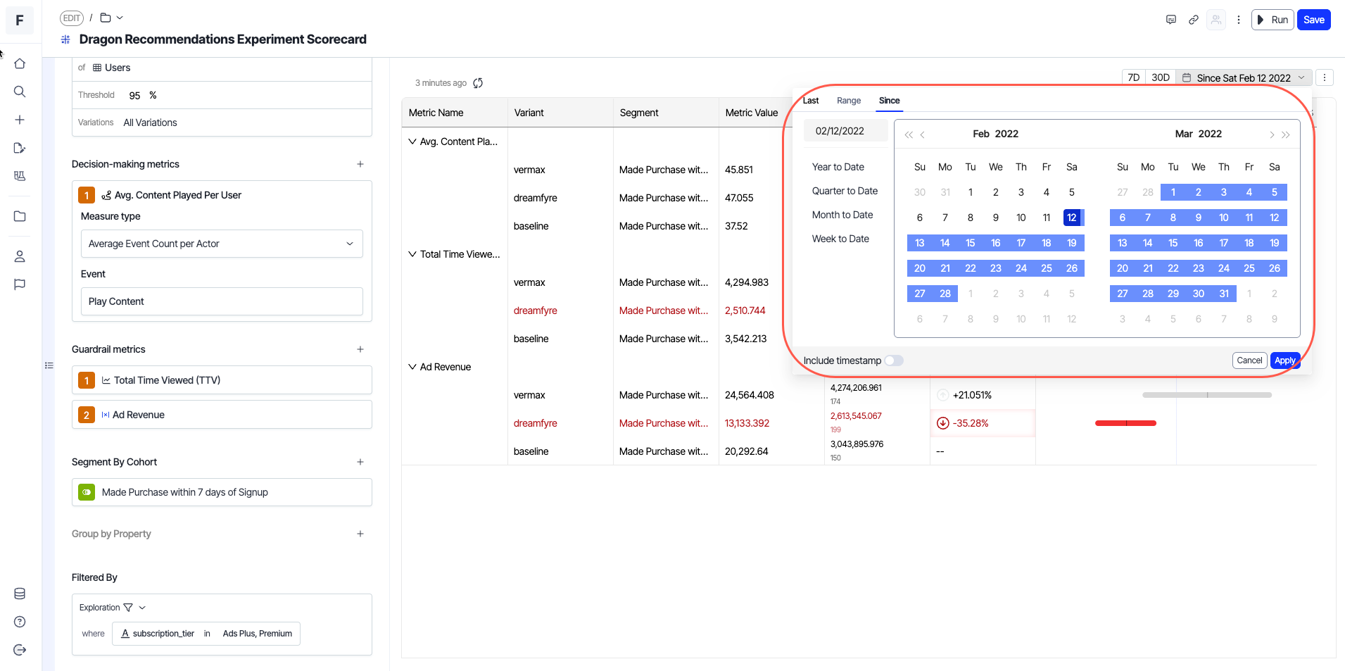Toggle the Include timestamp switch
The height and width of the screenshot is (671, 1345).
tap(894, 360)
